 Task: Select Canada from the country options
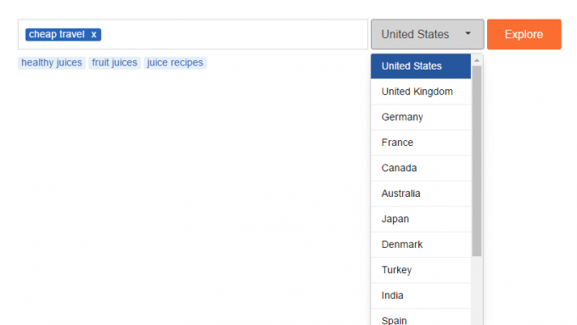coord(421,168)
